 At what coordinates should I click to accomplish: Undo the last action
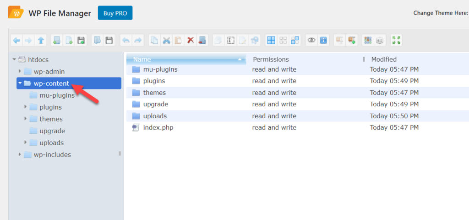126,40
